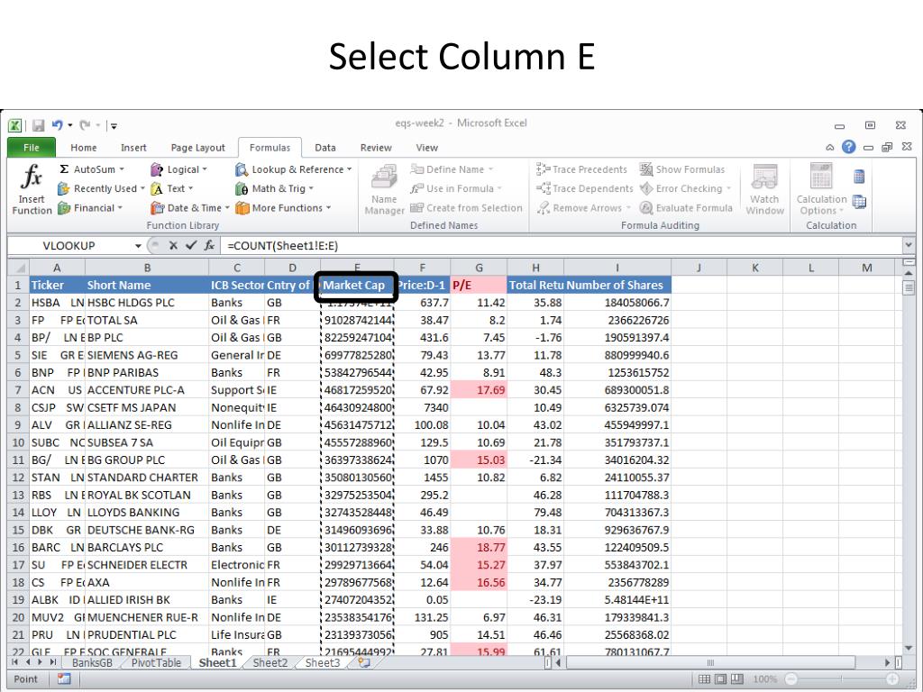
Task: Click the zoom out minus button
Action: (791, 679)
